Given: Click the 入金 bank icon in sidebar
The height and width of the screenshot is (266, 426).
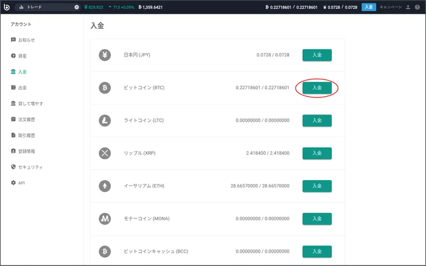Looking at the screenshot, I should click(13, 71).
